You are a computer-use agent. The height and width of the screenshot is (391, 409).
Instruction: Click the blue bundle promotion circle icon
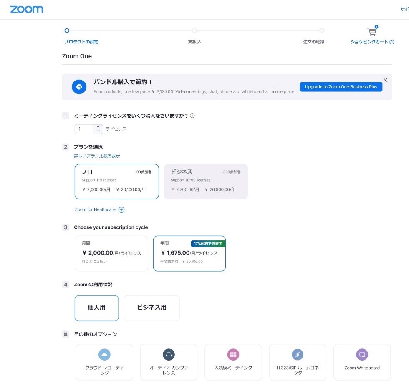tap(79, 87)
